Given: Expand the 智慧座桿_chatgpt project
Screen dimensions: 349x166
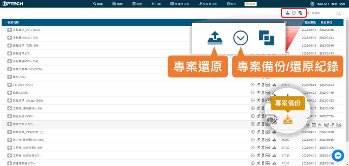Looking at the screenshot, I should coord(10,101).
